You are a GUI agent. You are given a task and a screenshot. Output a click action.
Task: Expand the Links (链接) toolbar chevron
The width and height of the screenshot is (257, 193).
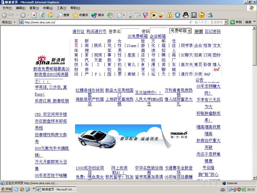(x=254, y=21)
